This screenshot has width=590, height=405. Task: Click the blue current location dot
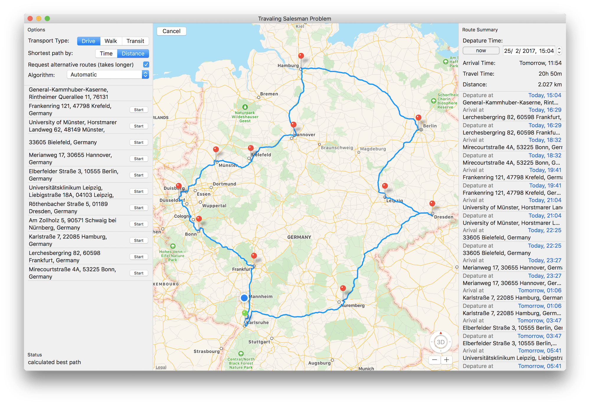(x=244, y=298)
